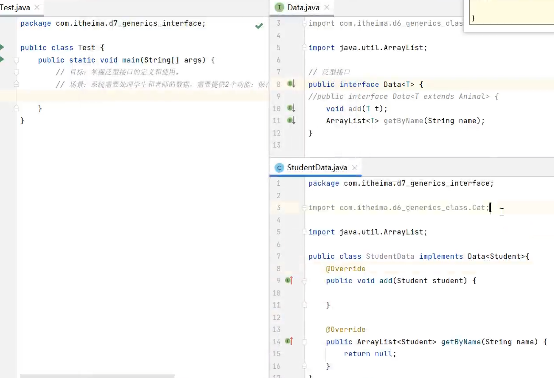This screenshot has width=554, height=378.
Task: Click the class icon on StudentData.java tab
Action: 279,168
